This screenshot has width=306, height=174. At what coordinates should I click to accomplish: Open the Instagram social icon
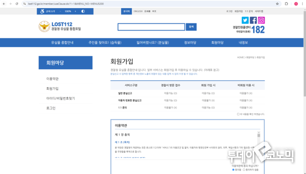261,20
